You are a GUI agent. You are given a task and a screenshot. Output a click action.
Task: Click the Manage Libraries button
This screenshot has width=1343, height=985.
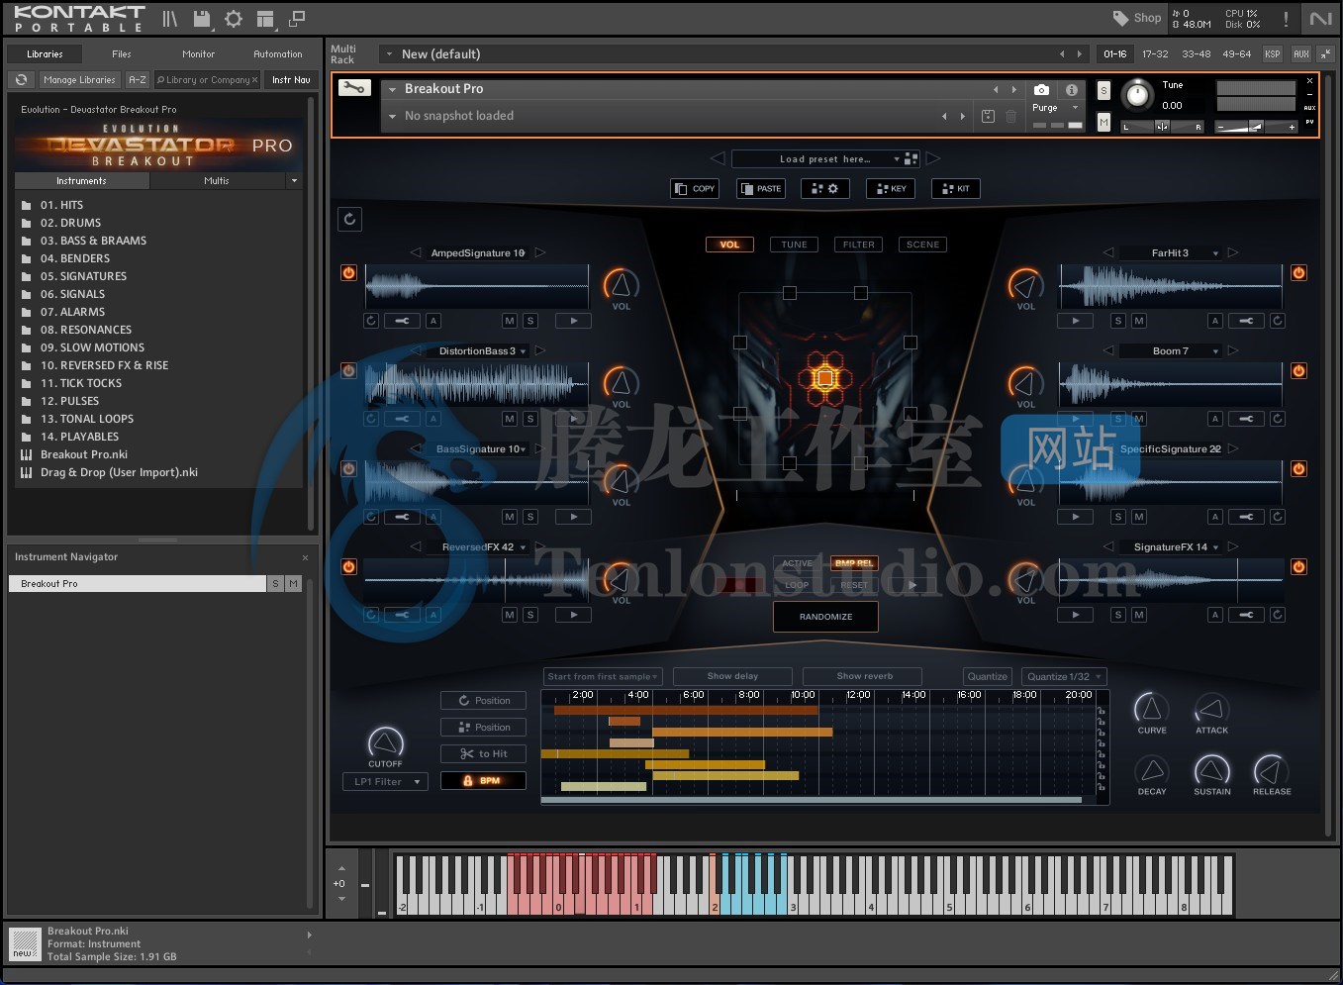[x=79, y=80]
